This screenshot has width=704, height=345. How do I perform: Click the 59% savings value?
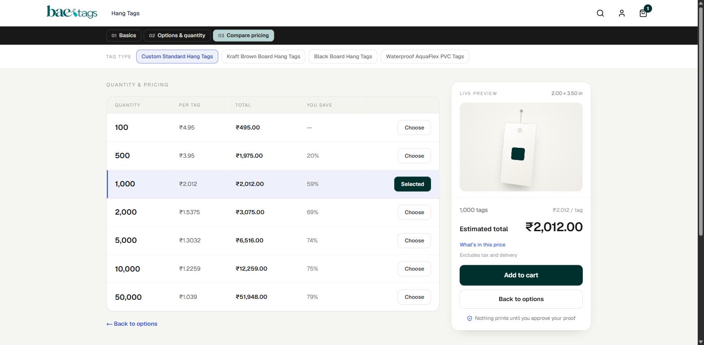[x=312, y=184]
